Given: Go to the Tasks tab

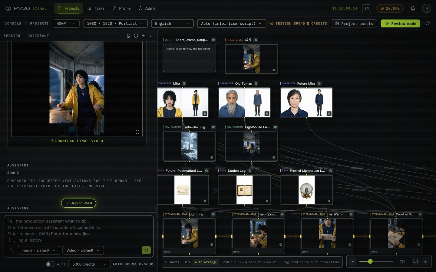Looking at the screenshot, I should coord(96,8).
